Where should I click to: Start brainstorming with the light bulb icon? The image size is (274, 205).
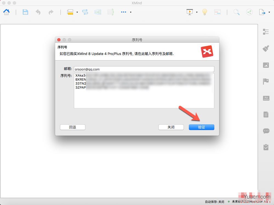click(x=205, y=12)
